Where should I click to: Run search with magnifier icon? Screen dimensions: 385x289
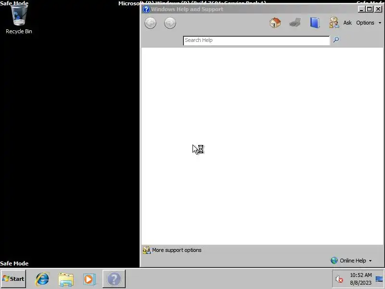(x=336, y=39)
